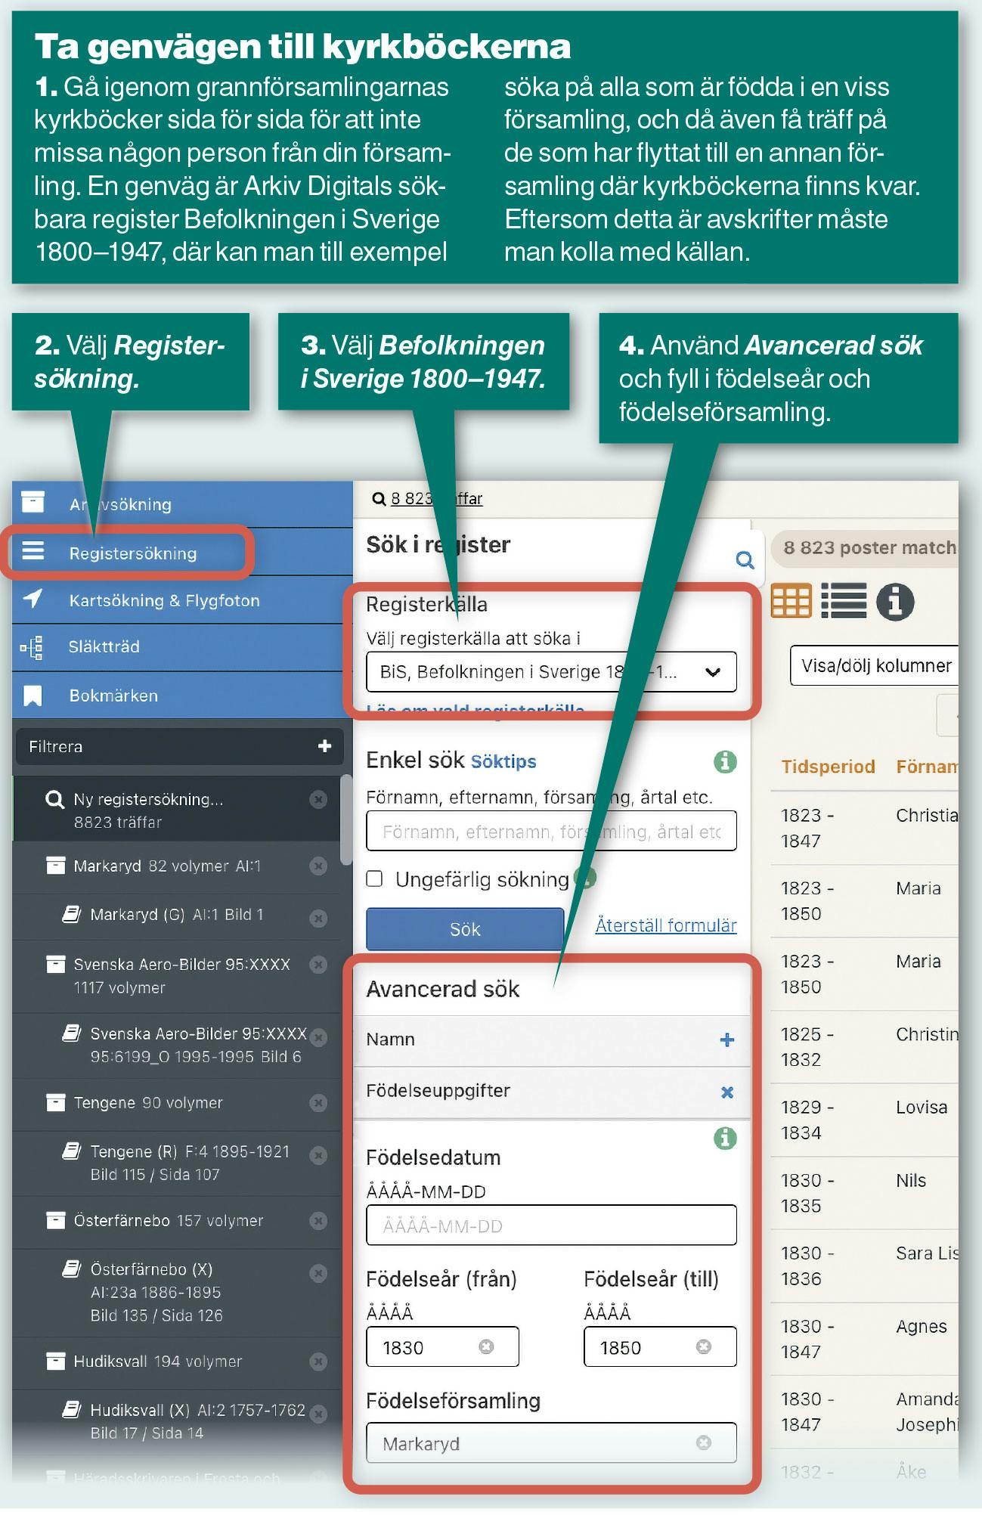Open Hudiksvall (X) AI:2 1757-1762

[x=177, y=1421]
